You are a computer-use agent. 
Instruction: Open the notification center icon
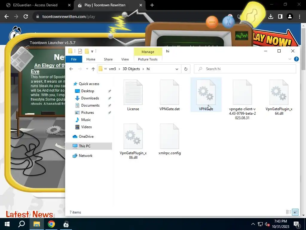296,224
